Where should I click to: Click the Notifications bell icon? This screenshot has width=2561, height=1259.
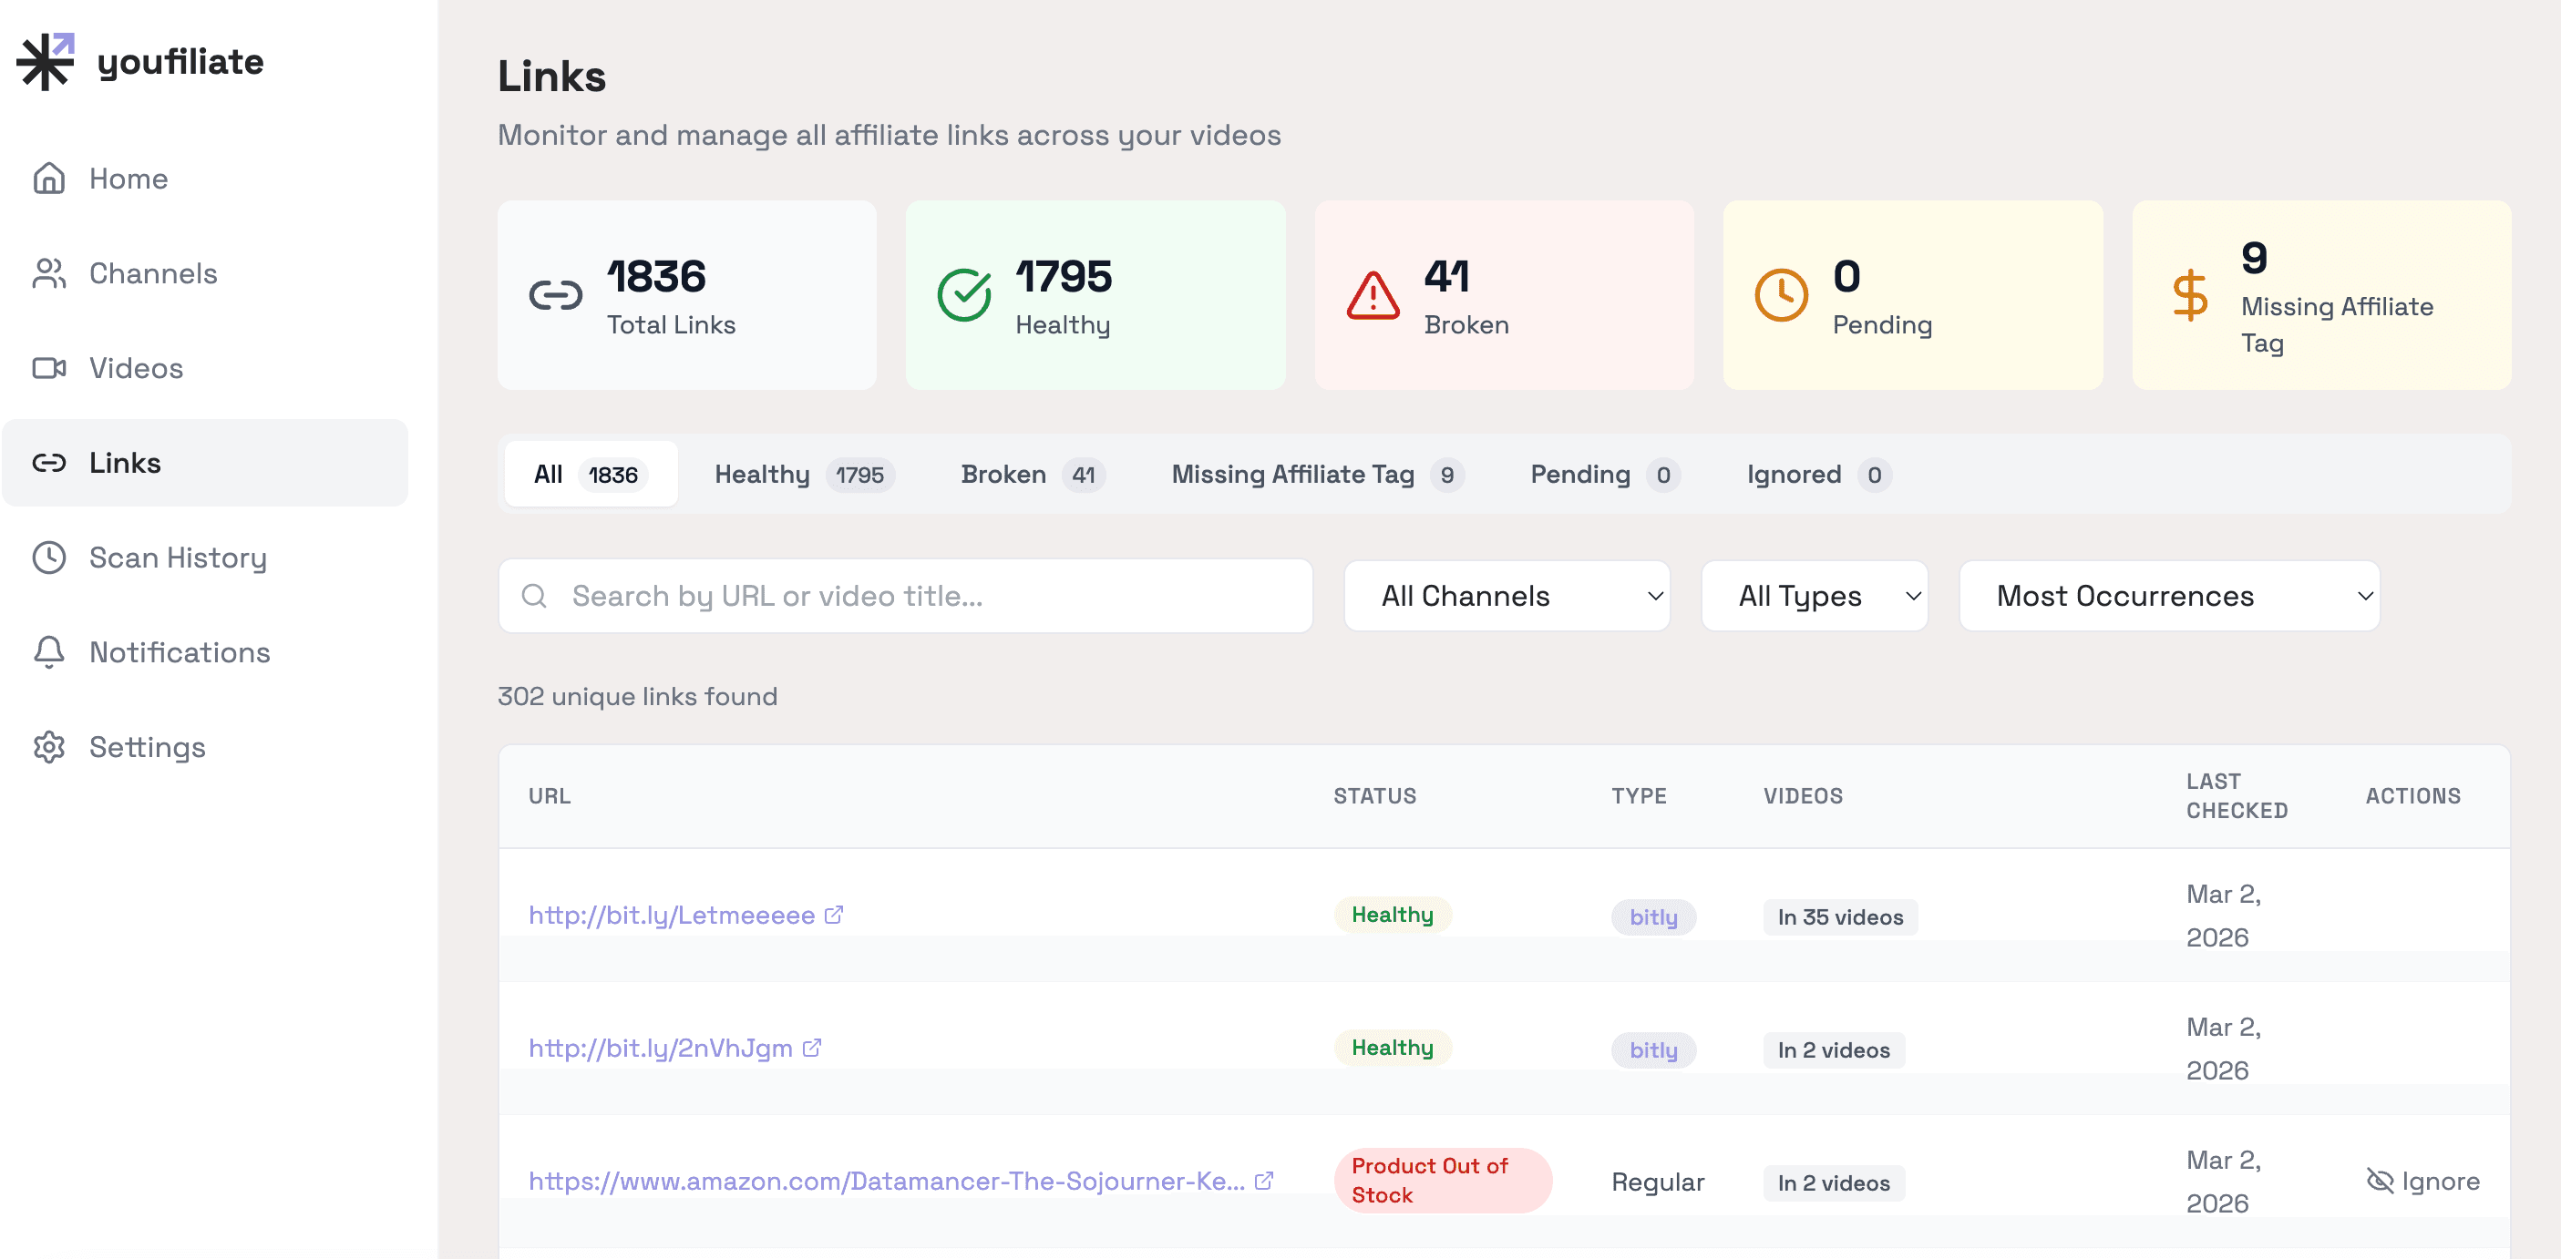tap(48, 652)
